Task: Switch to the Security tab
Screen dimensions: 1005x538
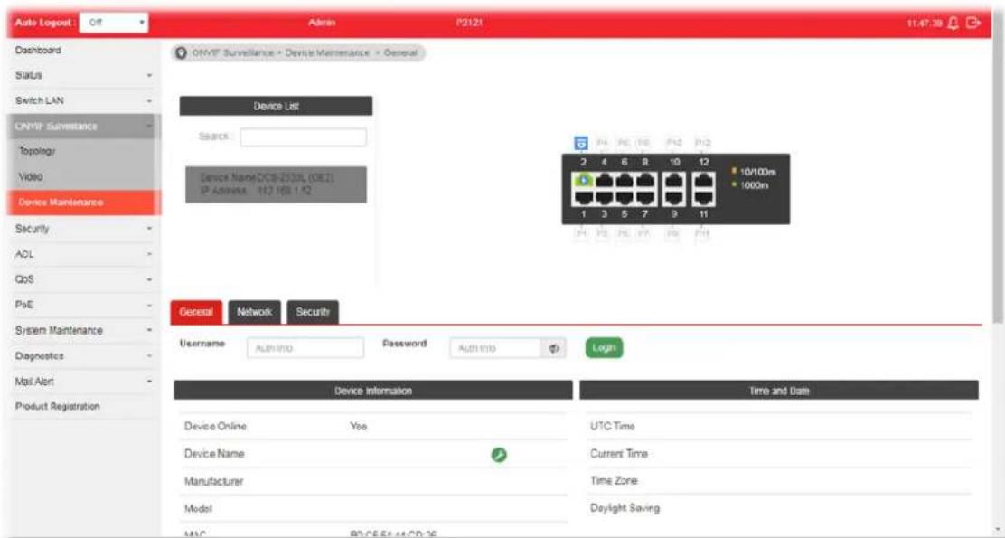Action: coord(313,312)
